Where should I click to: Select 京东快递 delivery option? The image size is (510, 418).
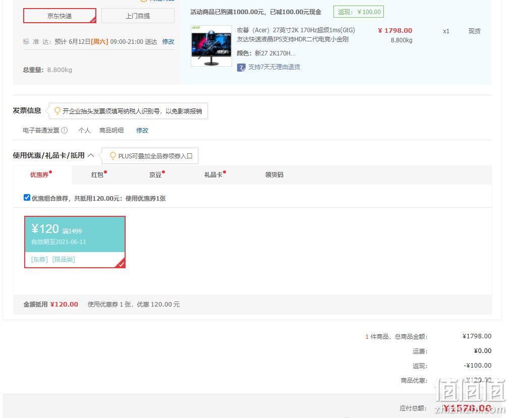pyautogui.click(x=60, y=16)
